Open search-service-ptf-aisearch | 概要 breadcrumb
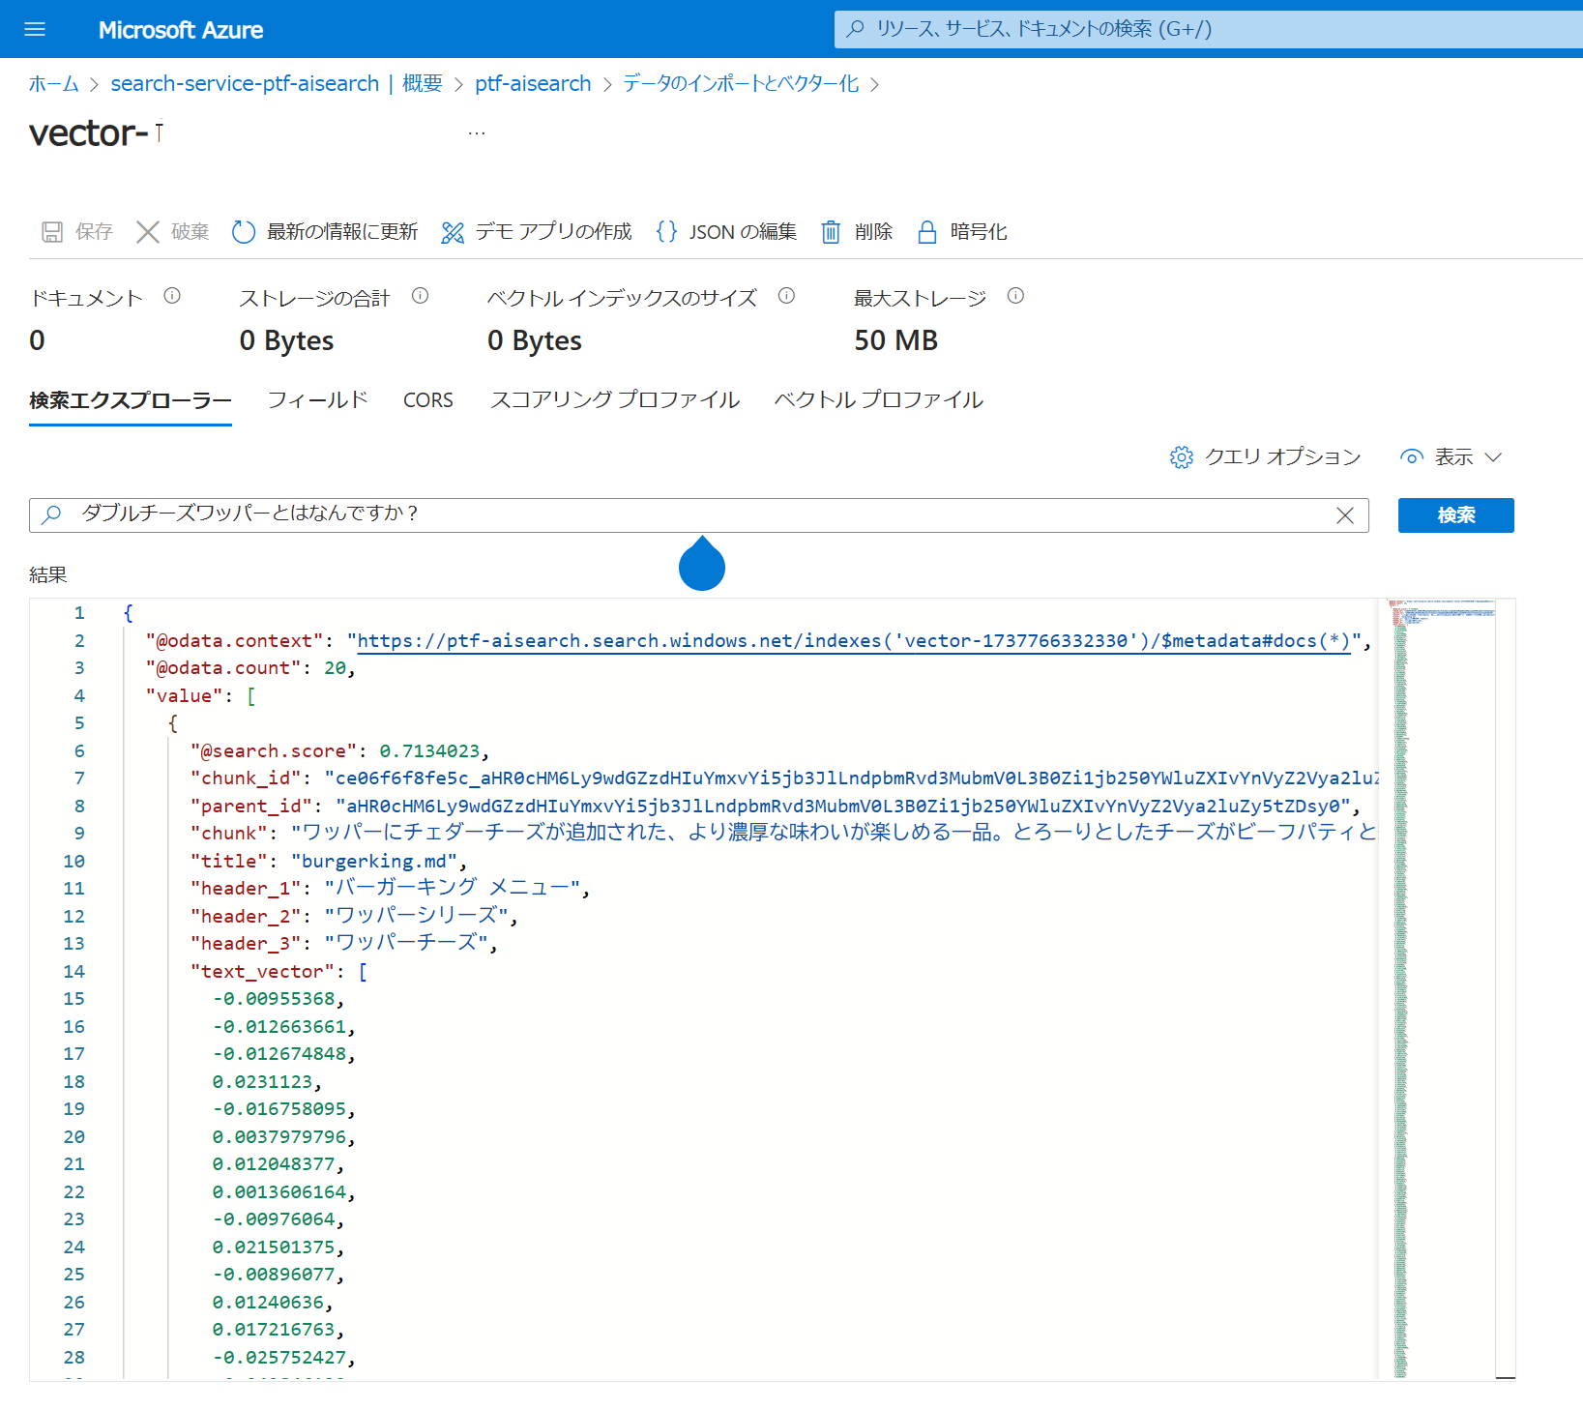 (x=277, y=84)
